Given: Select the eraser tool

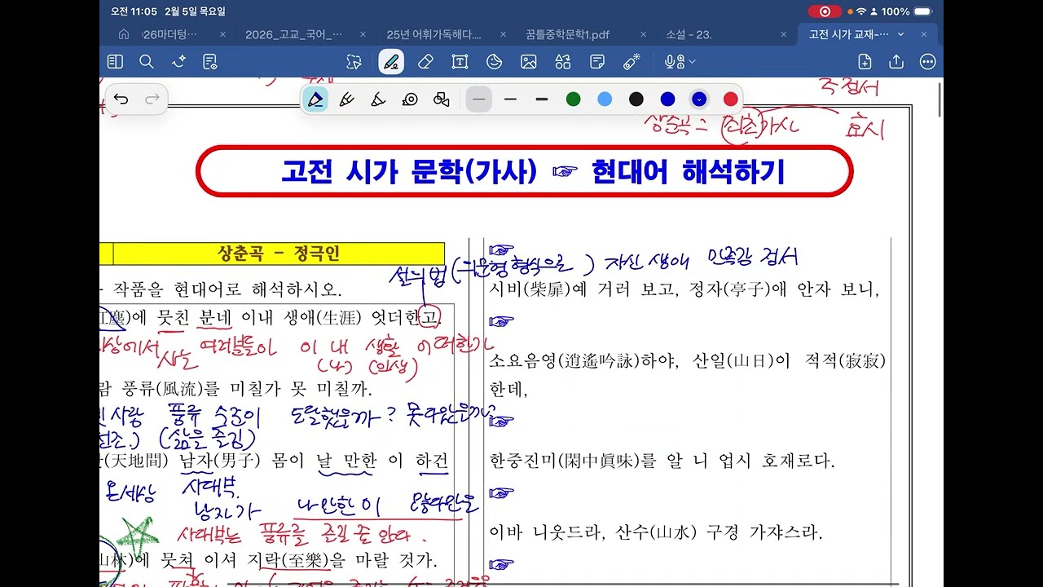Looking at the screenshot, I should pos(425,62).
